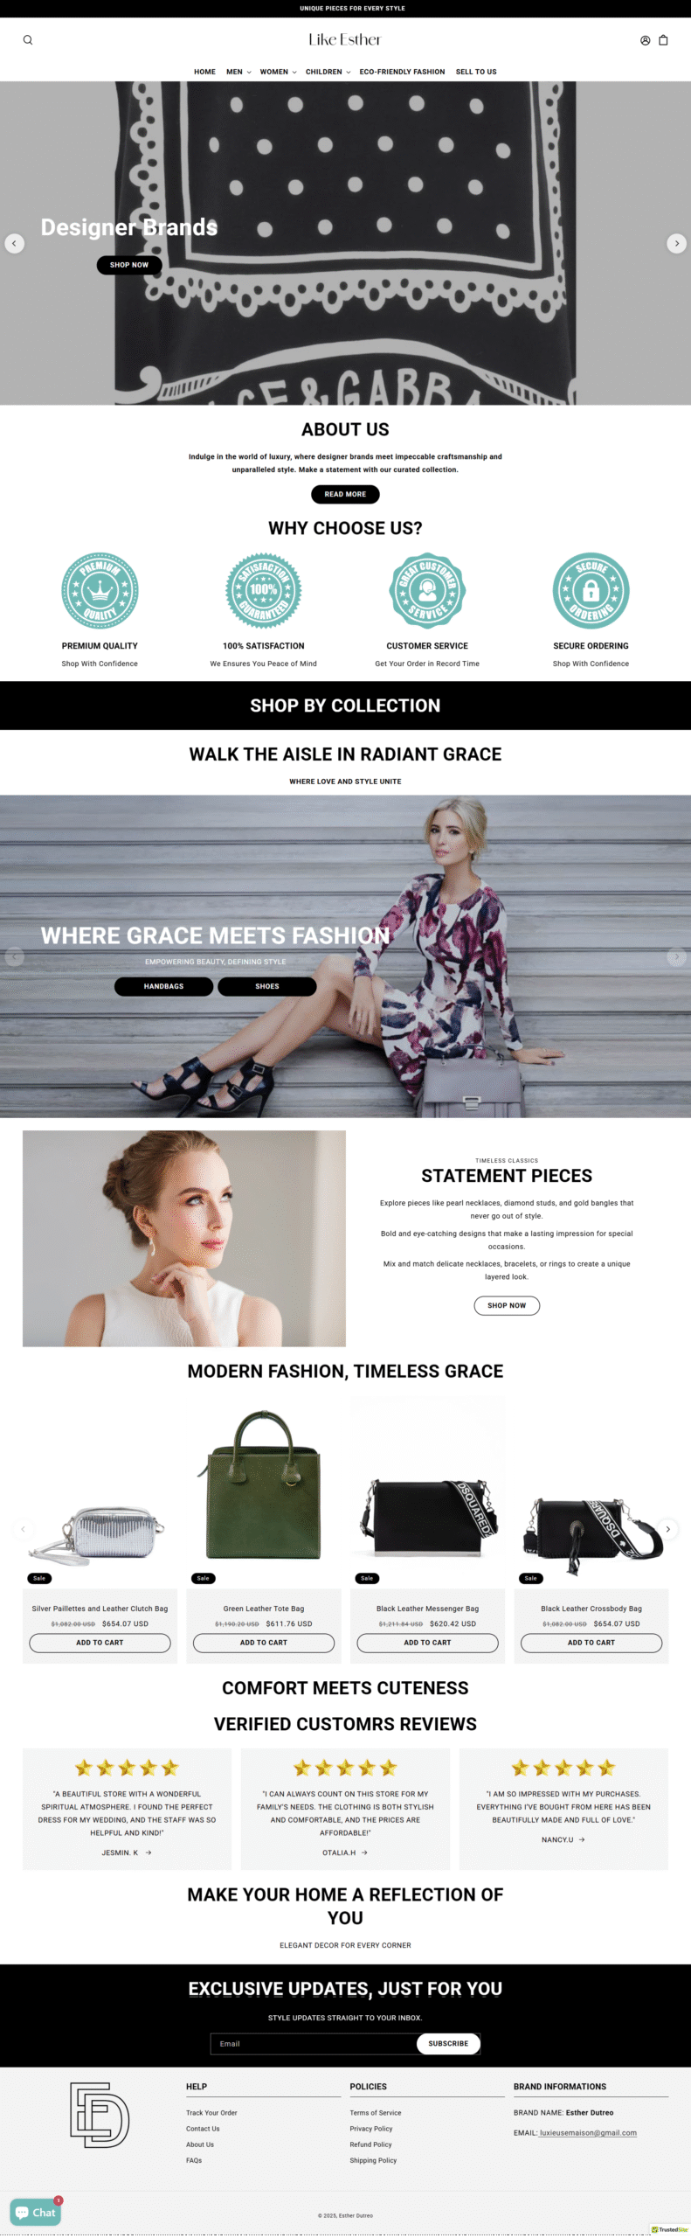Focus the Email newsletter field
The width and height of the screenshot is (691, 2238).
pyautogui.click(x=314, y=2044)
